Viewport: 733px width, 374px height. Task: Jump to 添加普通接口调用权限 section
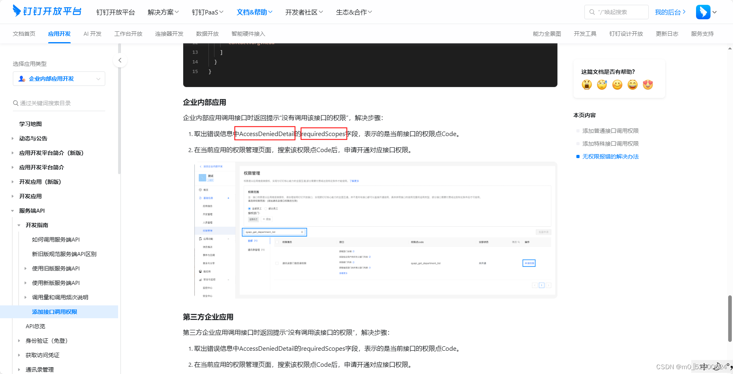[x=610, y=131]
